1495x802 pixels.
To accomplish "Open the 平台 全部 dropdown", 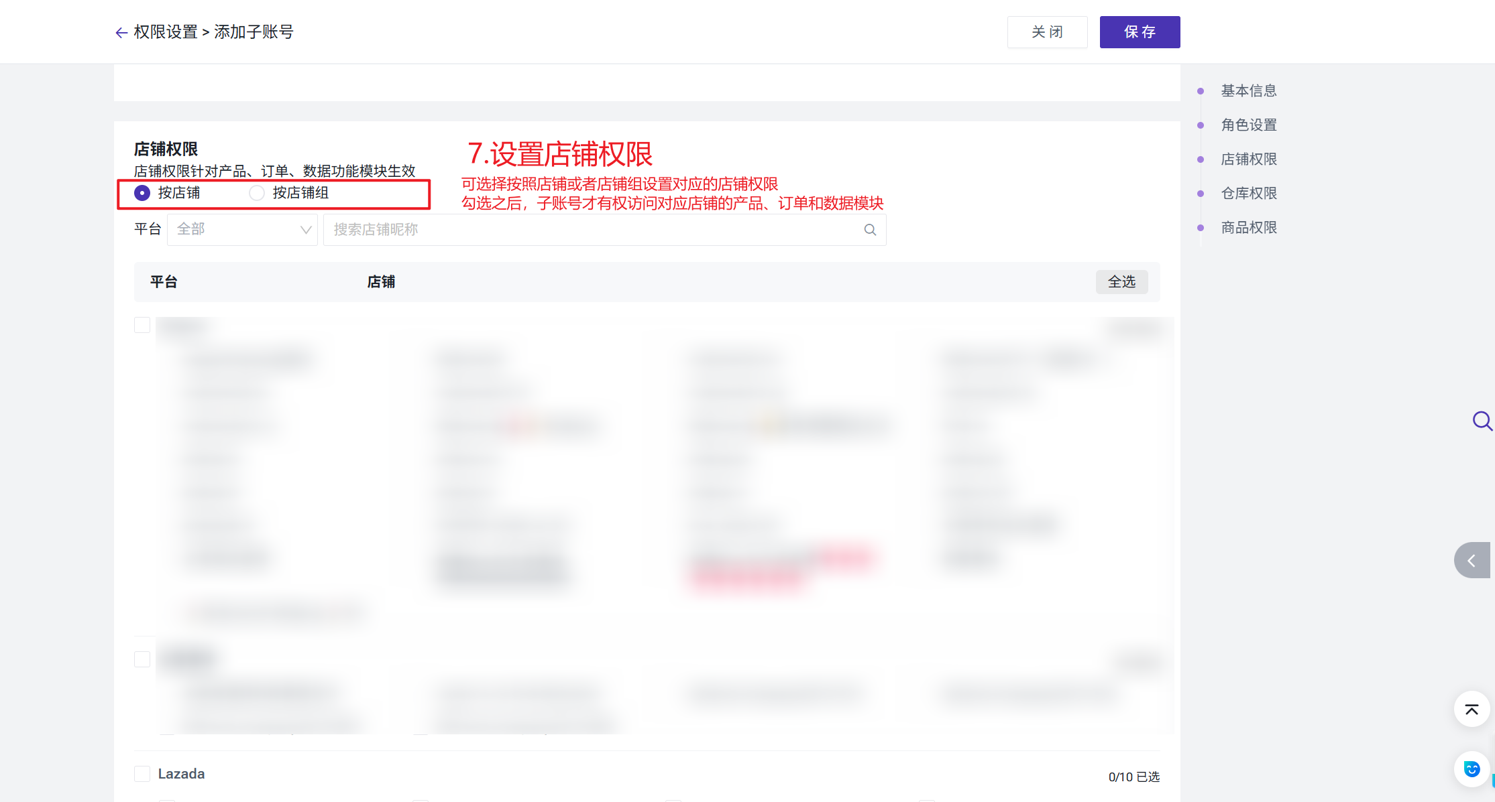I will (242, 230).
